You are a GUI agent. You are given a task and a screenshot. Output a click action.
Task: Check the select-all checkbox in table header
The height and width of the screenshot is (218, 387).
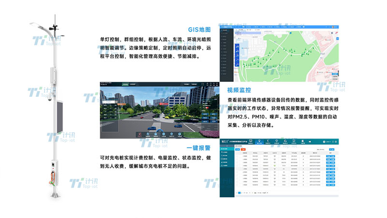pos(237,152)
